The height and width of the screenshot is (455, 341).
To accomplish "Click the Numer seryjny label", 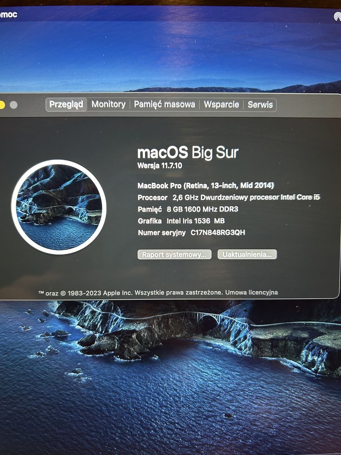I will point(161,233).
